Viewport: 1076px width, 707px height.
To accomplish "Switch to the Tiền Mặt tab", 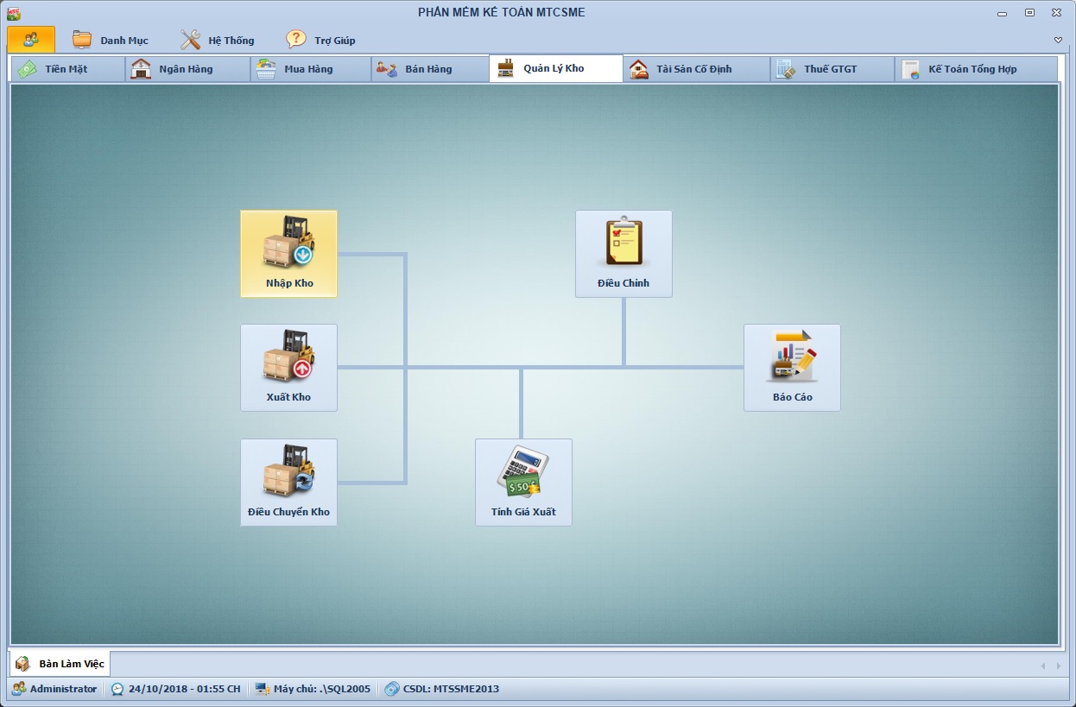I will point(66,69).
